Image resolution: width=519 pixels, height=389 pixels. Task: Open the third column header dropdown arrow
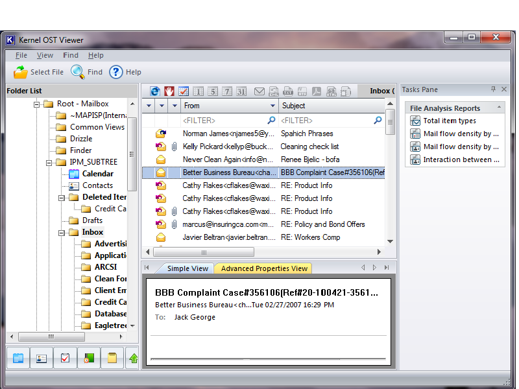175,106
